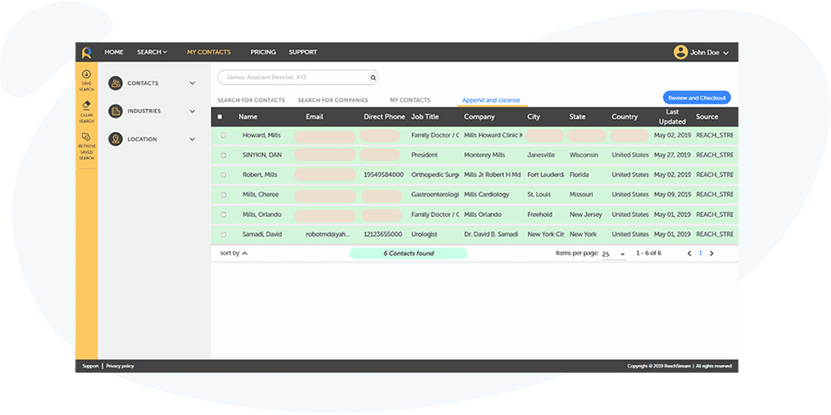
Task: Go to Home in navigation bar
Action: click(114, 52)
